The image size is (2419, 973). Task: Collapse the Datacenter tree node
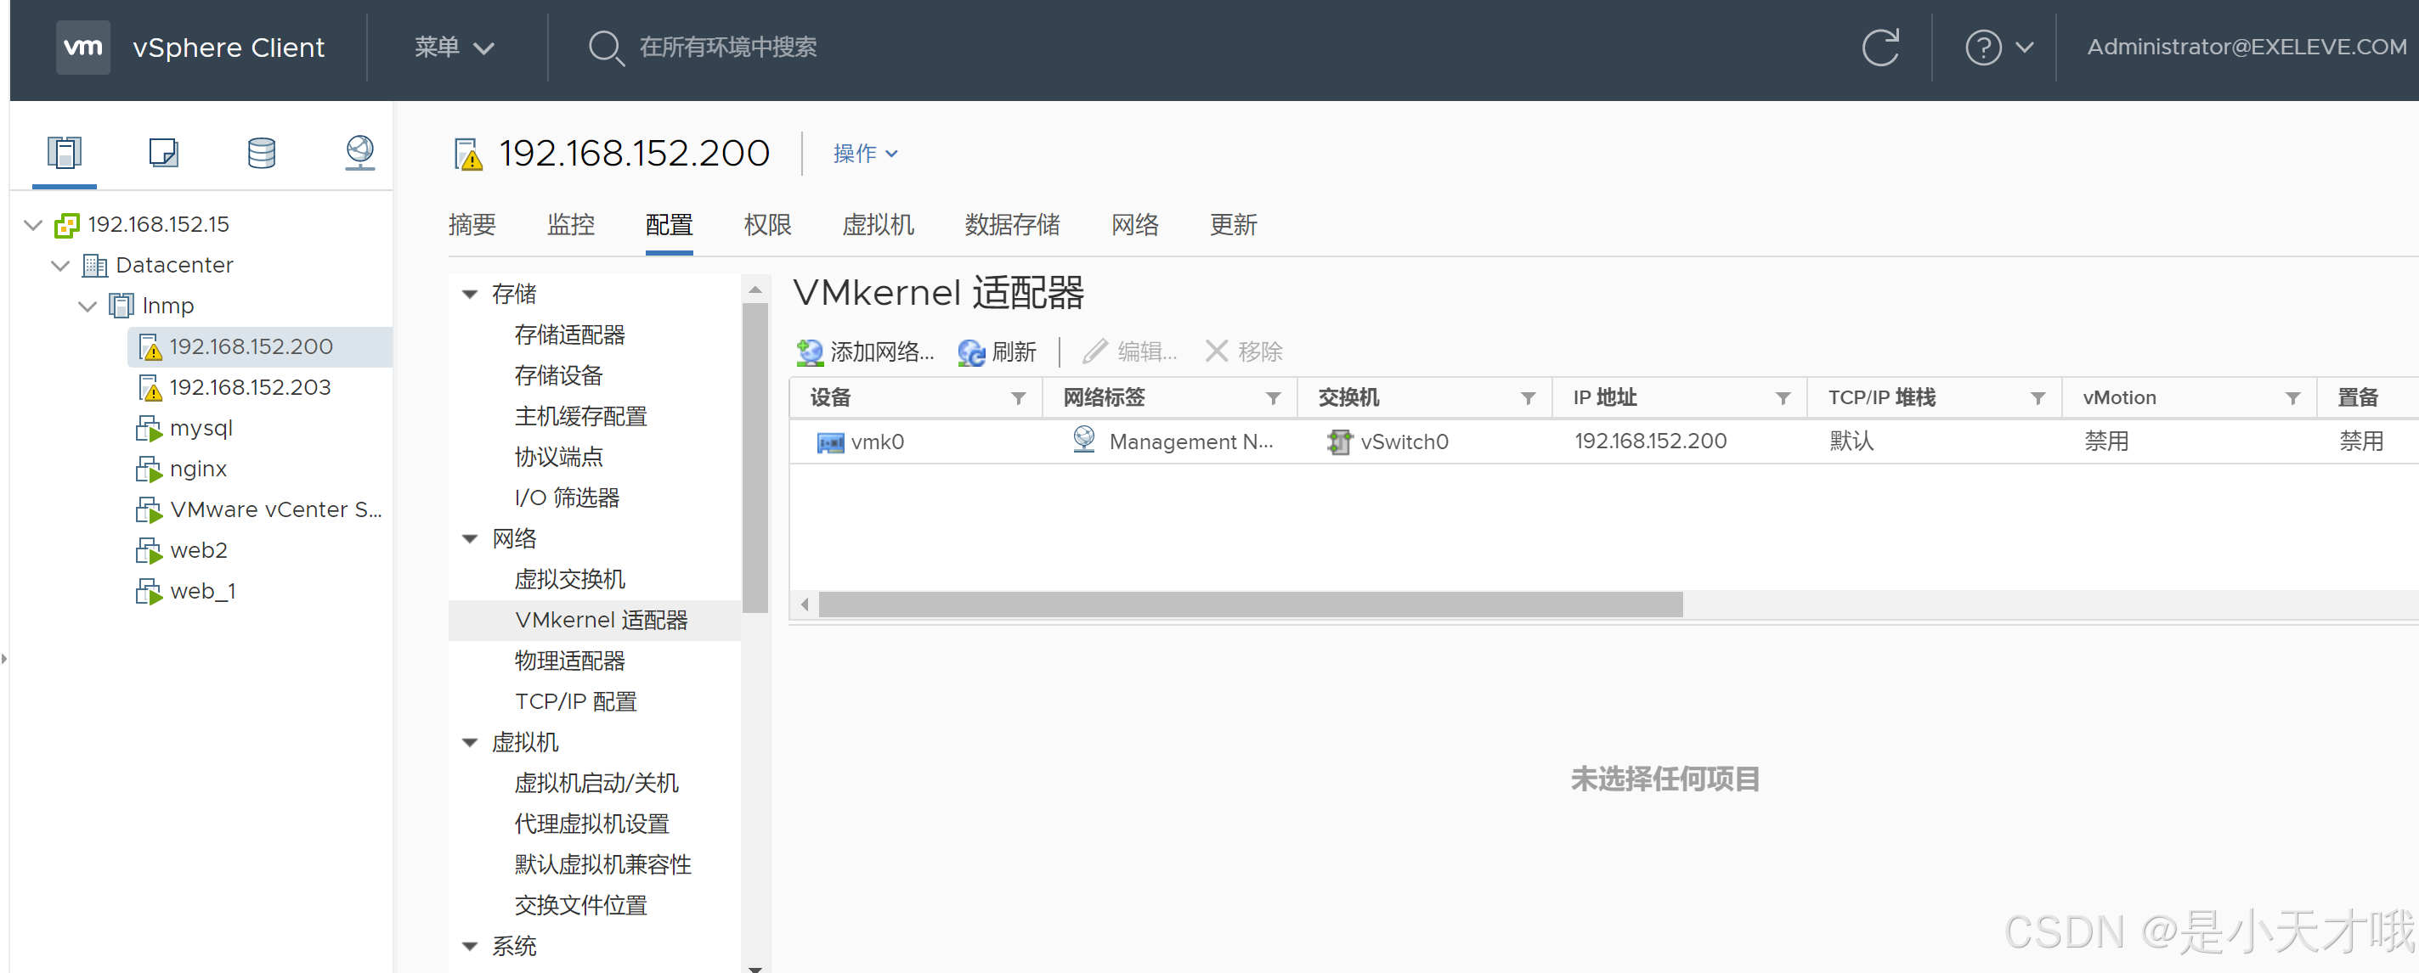click(60, 266)
